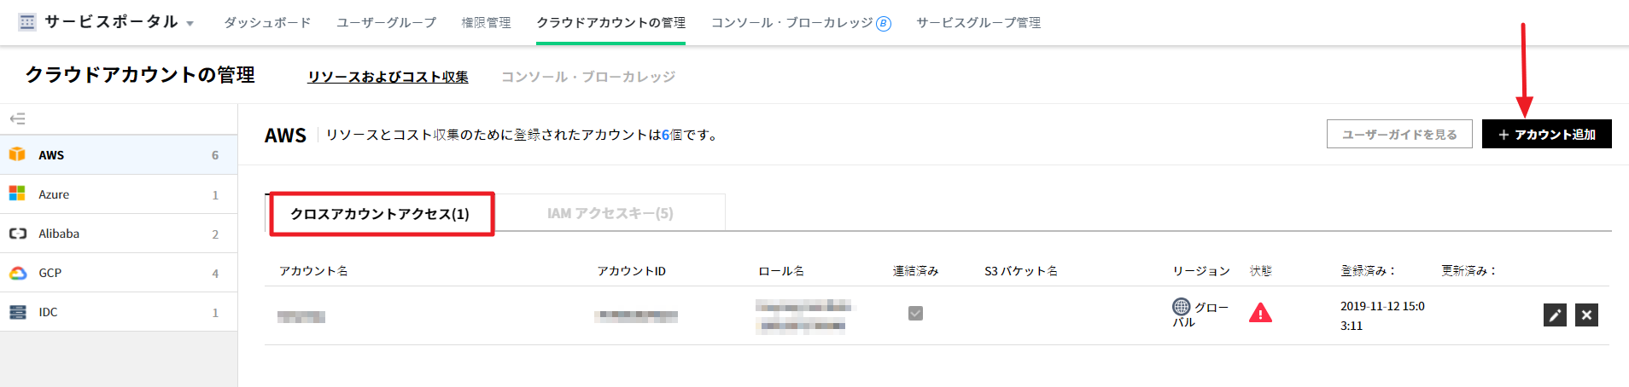Screen dimensions: 1629x387
Task: Go to 権限管理 in top navigation
Action: tap(486, 23)
